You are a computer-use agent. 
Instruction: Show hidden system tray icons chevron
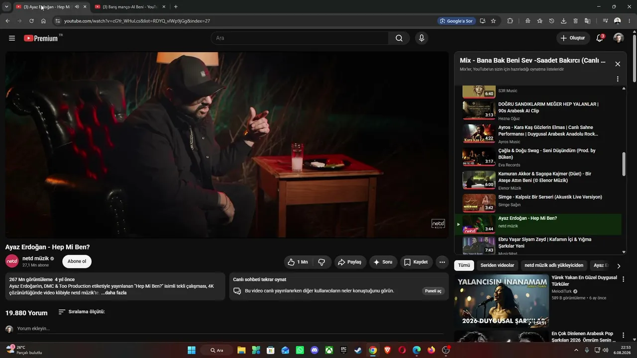[x=576, y=350]
